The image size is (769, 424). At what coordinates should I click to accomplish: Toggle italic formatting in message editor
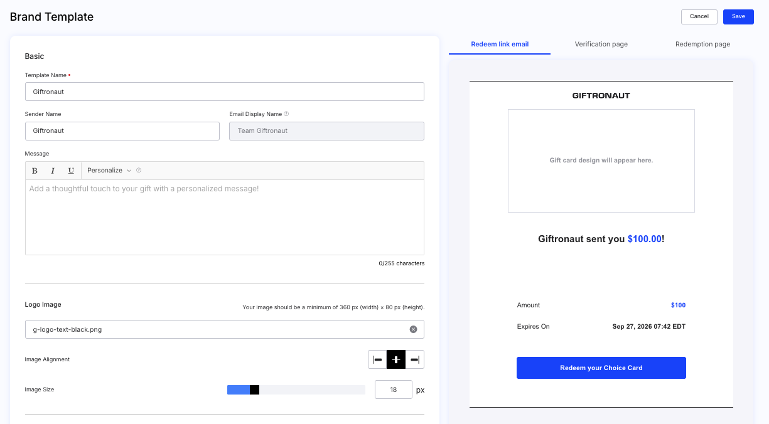[53, 171]
